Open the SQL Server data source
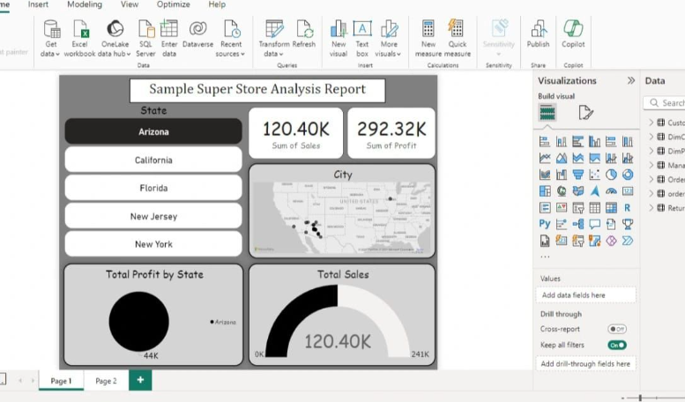Viewport: 685px width, 402px height. click(145, 29)
